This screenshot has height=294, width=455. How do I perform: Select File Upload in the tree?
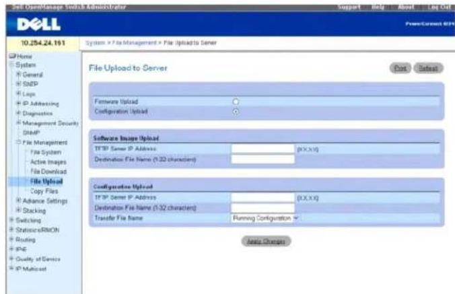pyautogui.click(x=46, y=182)
